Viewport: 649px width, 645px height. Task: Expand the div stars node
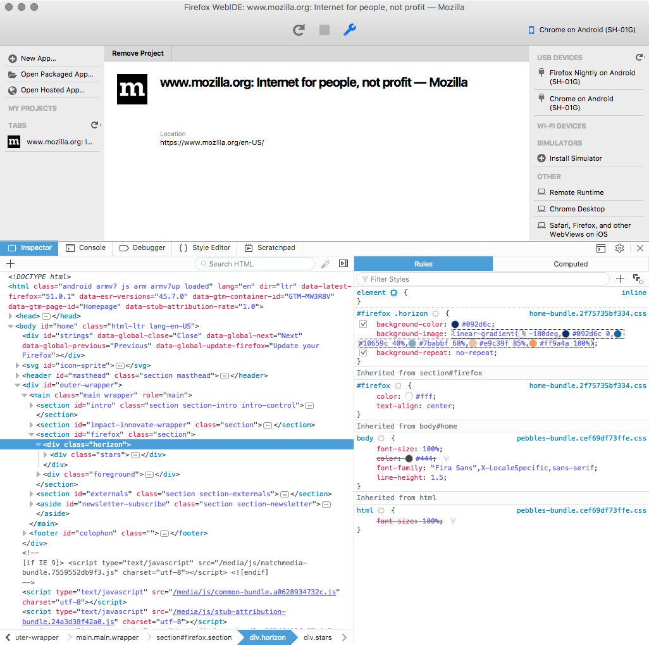coord(45,454)
